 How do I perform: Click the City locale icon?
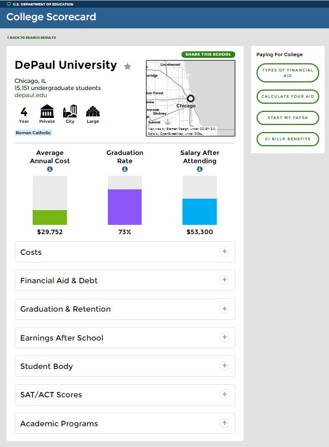pos(70,111)
